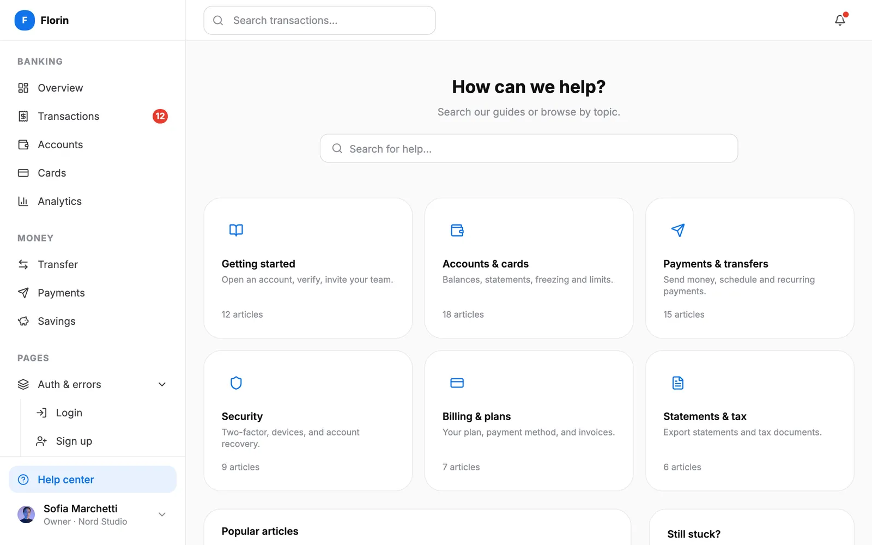The height and width of the screenshot is (545, 872).
Task: Click the '18 articles' count
Action: [x=463, y=314]
